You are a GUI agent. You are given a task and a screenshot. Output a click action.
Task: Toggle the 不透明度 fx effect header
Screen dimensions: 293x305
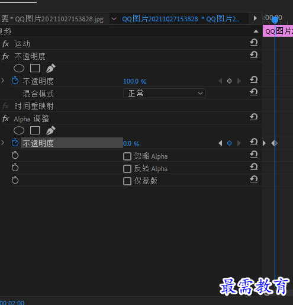pyautogui.click(x=5, y=56)
